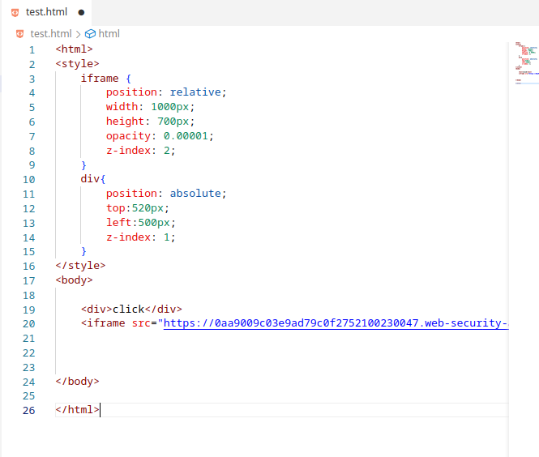539x457 pixels.
Task: Select the test.html editor tab
Action: [46, 12]
